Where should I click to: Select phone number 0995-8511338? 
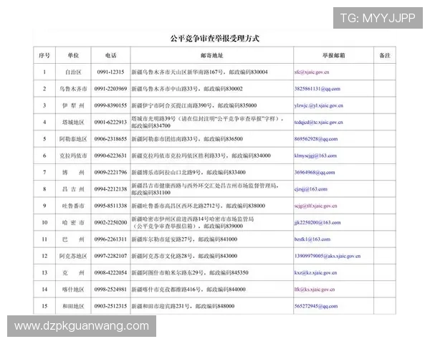click(111, 206)
